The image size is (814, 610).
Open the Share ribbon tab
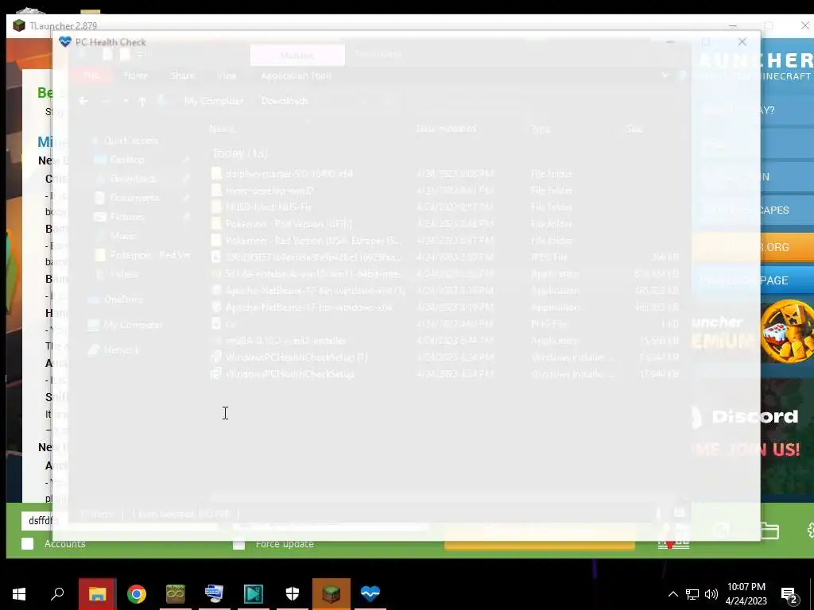coord(182,75)
